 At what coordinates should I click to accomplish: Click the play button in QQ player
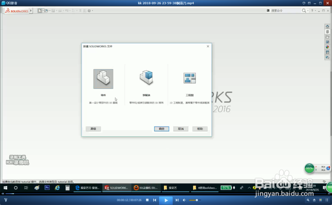[166, 200]
